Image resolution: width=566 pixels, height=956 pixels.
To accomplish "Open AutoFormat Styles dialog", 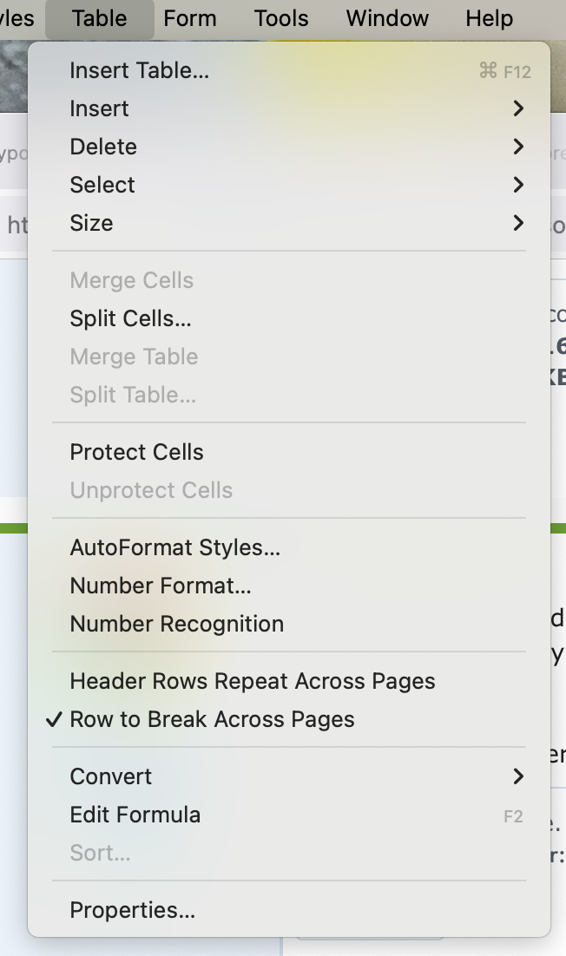I will coord(174,547).
